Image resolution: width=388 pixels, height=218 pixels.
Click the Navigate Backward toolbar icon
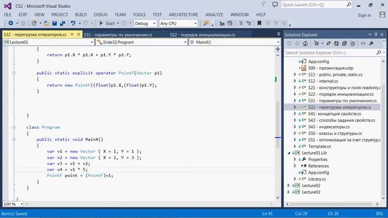pos(11,23)
